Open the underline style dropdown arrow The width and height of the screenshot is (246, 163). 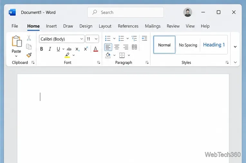pos(63,49)
